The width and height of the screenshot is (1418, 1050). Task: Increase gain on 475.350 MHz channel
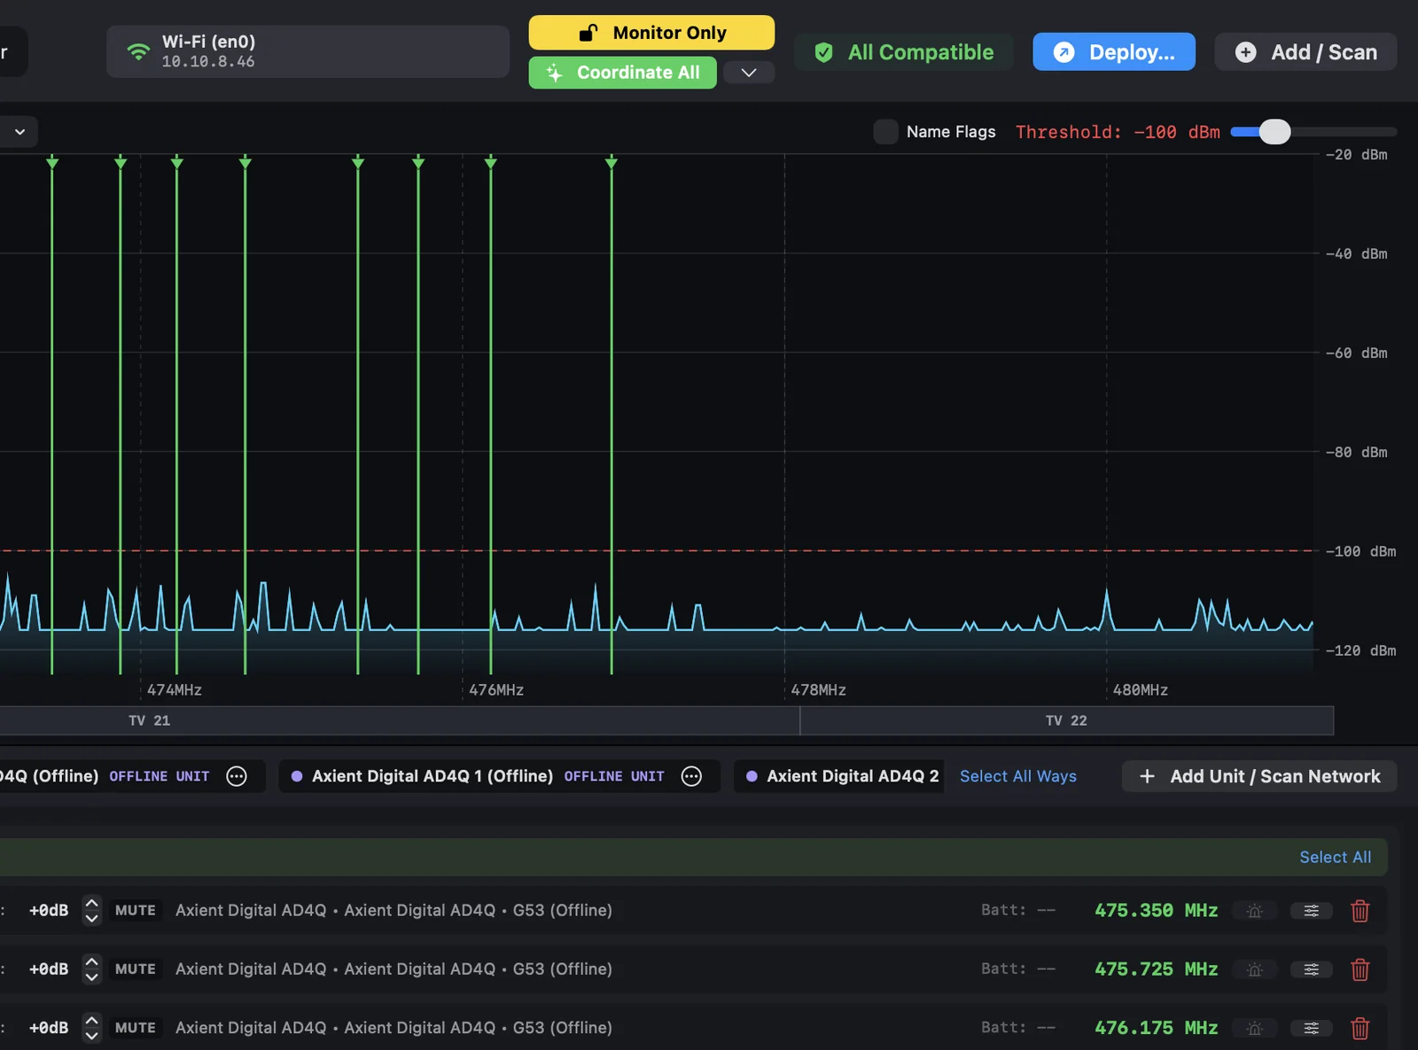pos(92,903)
